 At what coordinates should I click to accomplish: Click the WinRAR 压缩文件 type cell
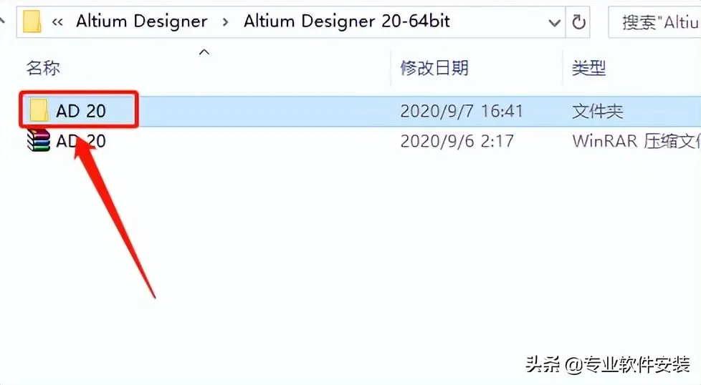click(x=636, y=142)
